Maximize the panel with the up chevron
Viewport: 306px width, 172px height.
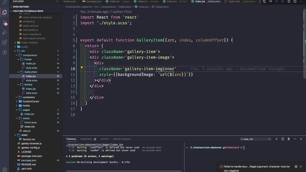[x=295, y=139]
